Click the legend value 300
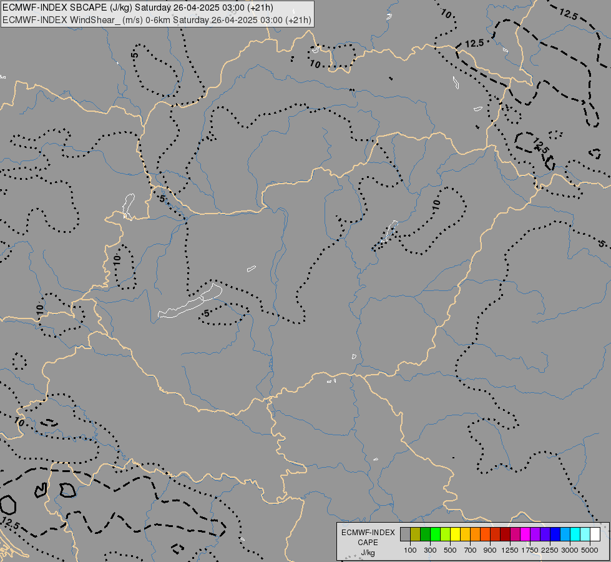Screen dimensions: 611x562 430,550
